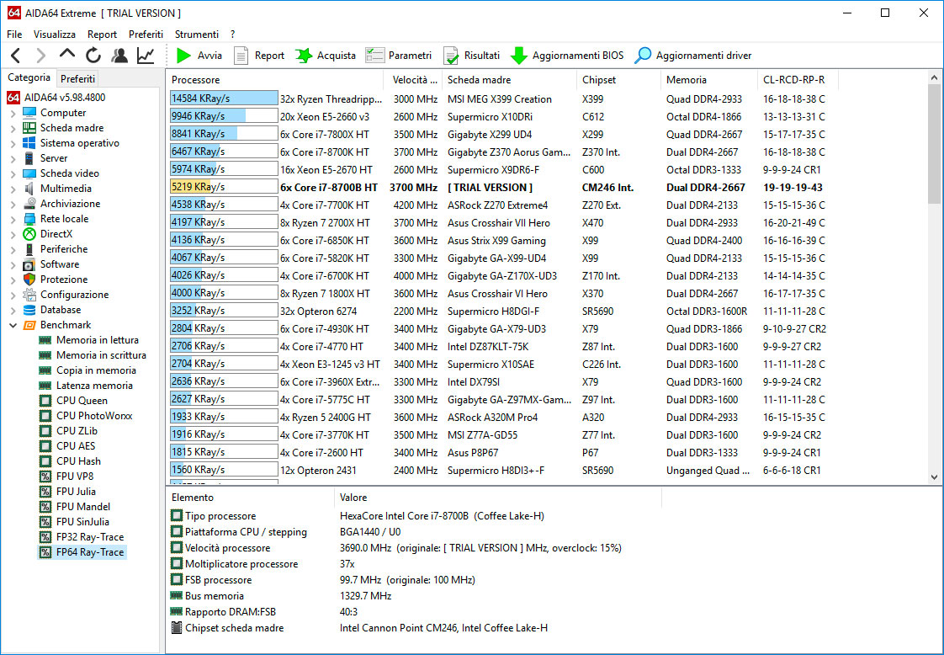Screen dimensions: 944x655
Task: Go up one level with Up arrow
Action: (66, 55)
